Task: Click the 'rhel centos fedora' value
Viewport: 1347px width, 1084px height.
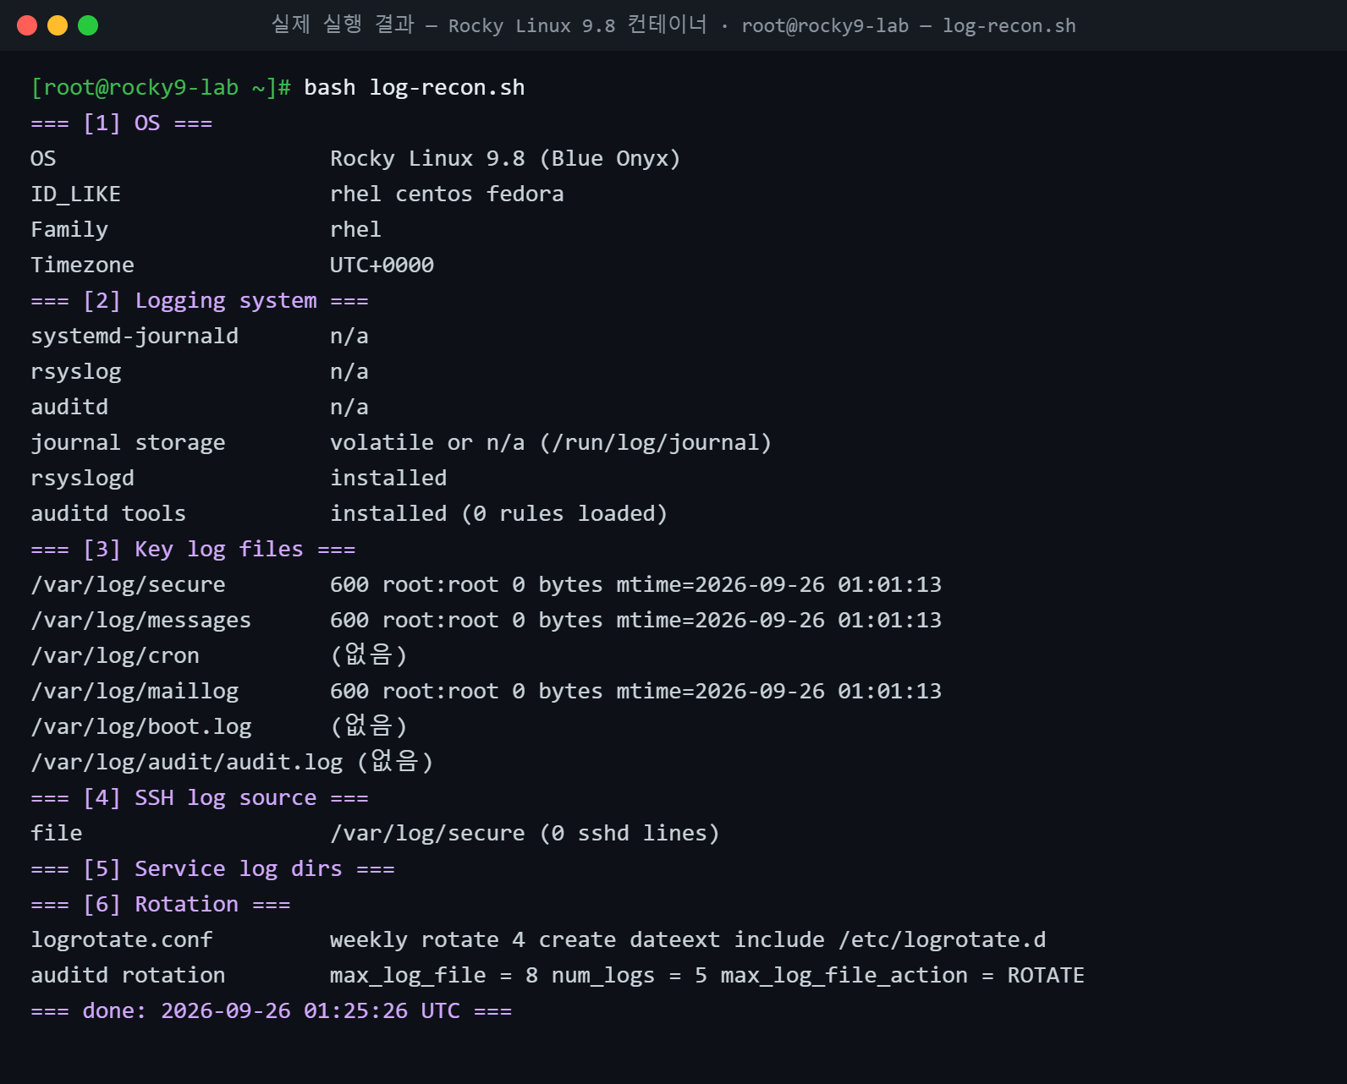Action: (x=447, y=194)
